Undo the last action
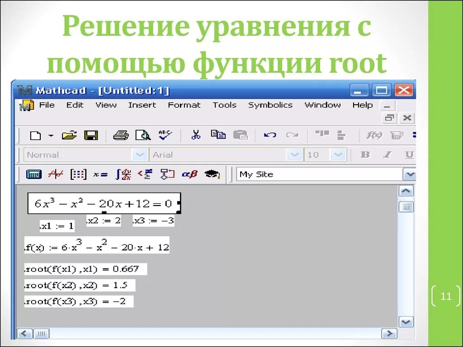Viewport: 463px width, 347px height. pyautogui.click(x=270, y=135)
